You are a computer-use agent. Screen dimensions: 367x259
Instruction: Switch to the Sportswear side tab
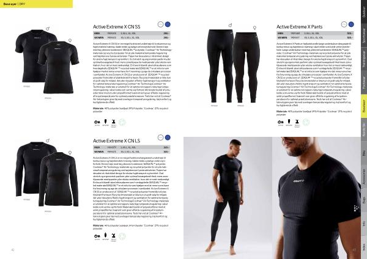point(364,35)
